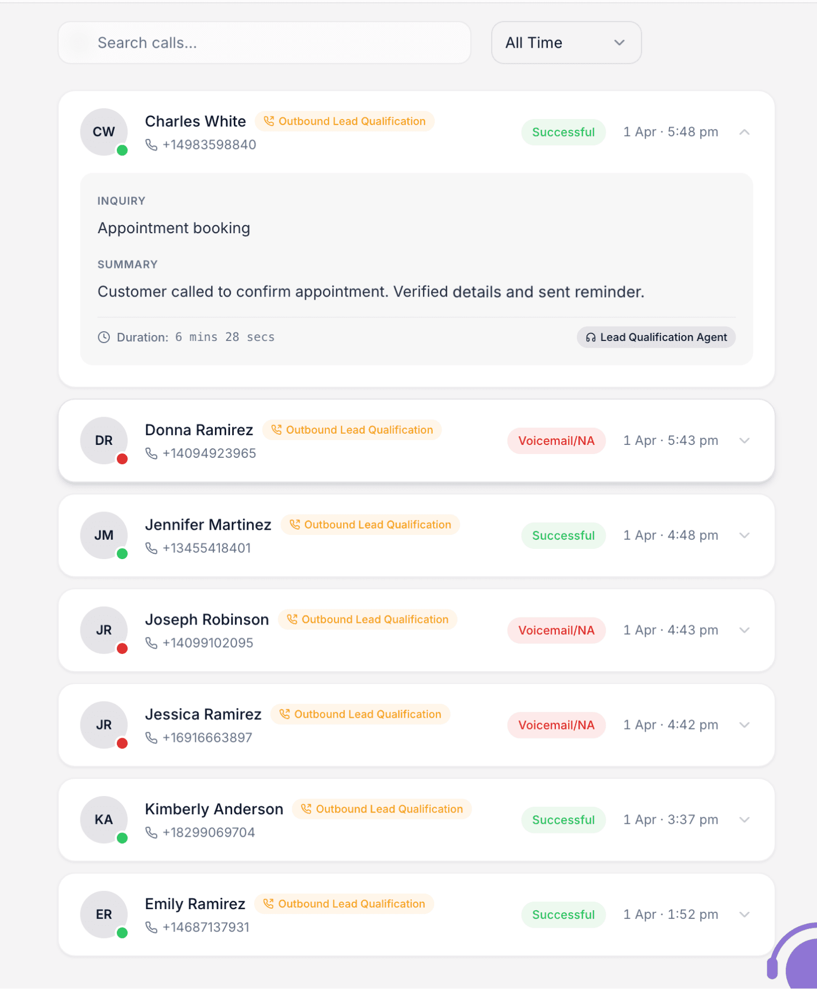Click the Voicemail/NA status on Jessica Ramirez's call
Image resolution: width=817 pixels, height=989 pixels.
(x=556, y=725)
